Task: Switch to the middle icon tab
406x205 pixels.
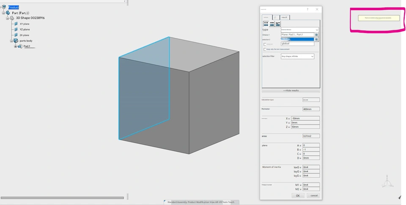Action: pyautogui.click(x=275, y=17)
